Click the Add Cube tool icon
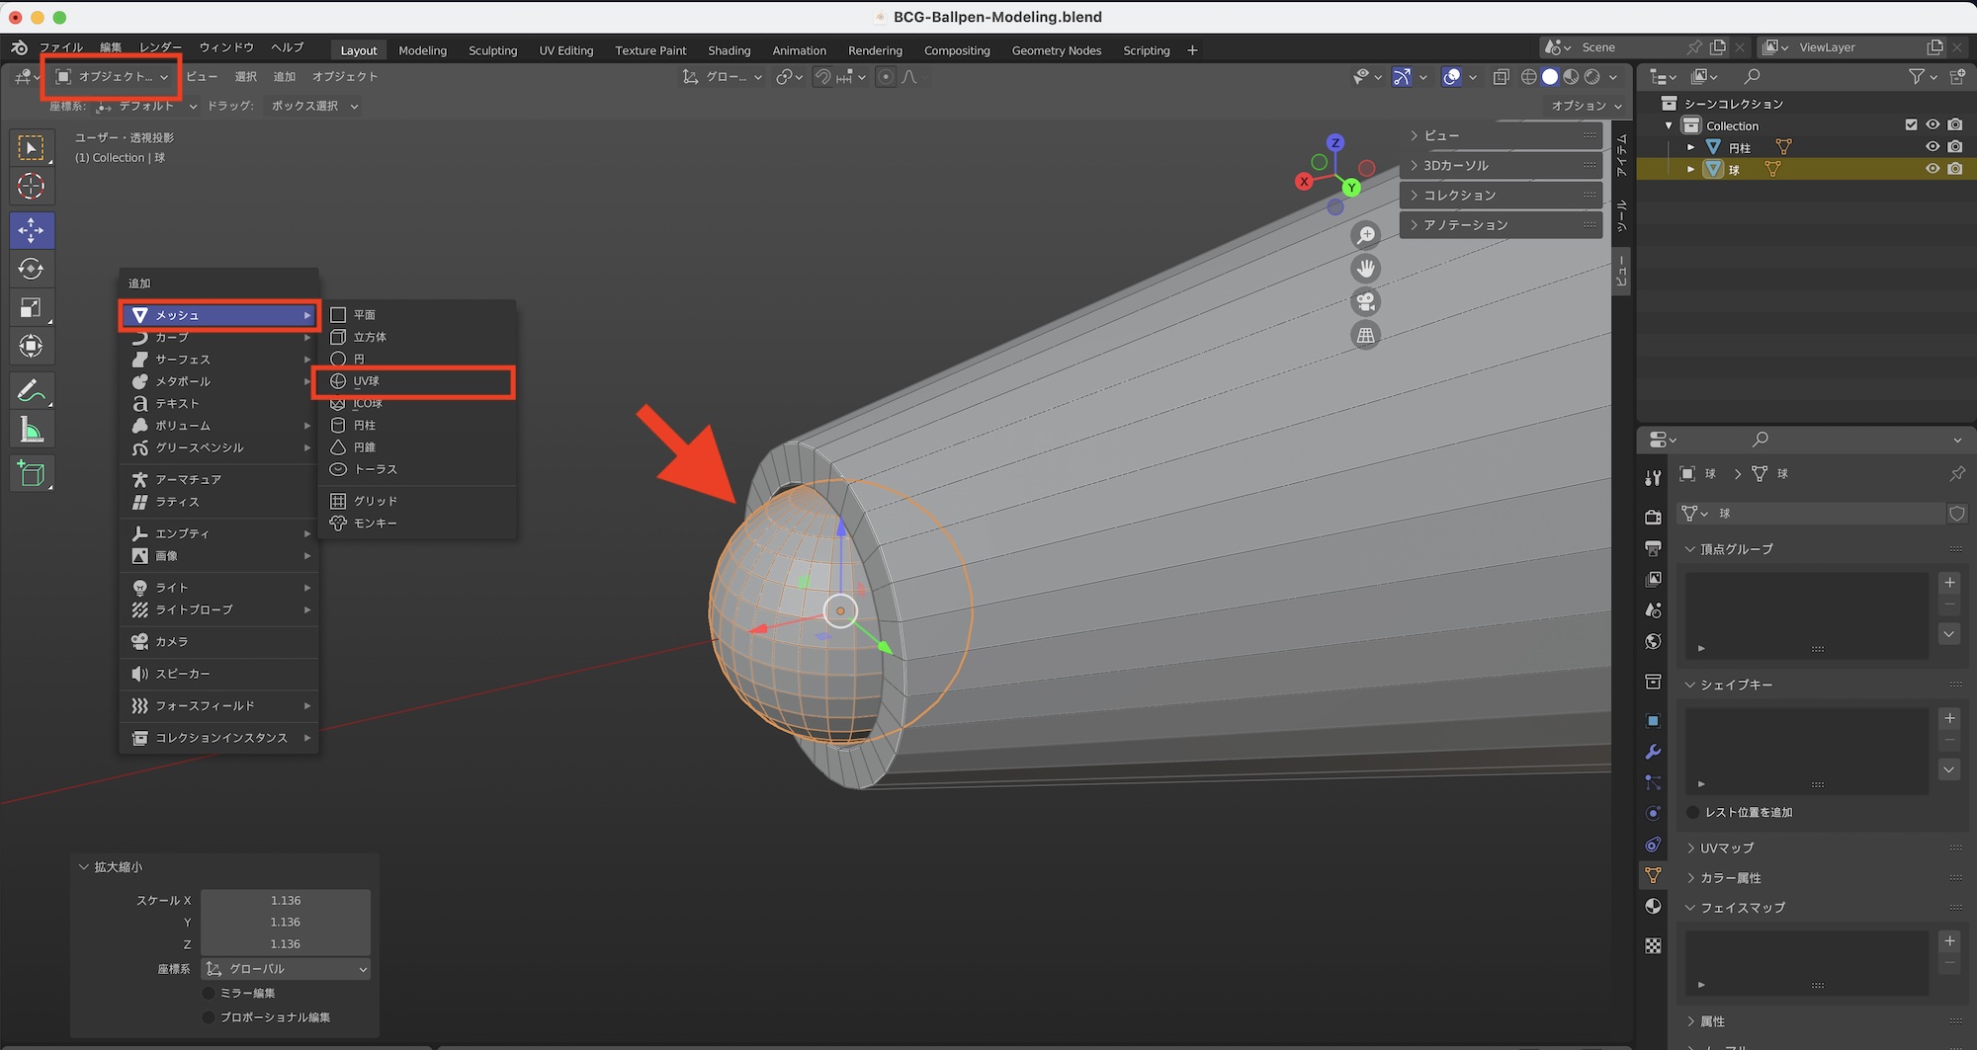This screenshot has width=1977, height=1050. click(x=31, y=474)
